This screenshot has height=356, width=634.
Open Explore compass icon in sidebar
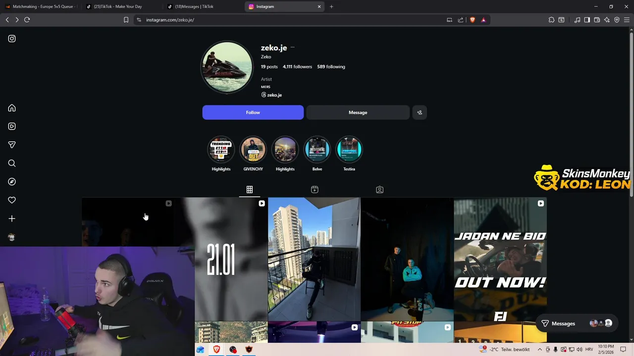[x=12, y=182]
